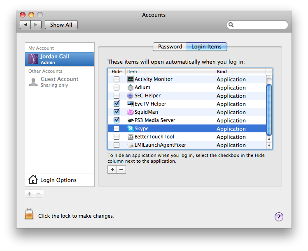Select the Skype row name
This screenshot has height=251, width=308.
coord(141,129)
